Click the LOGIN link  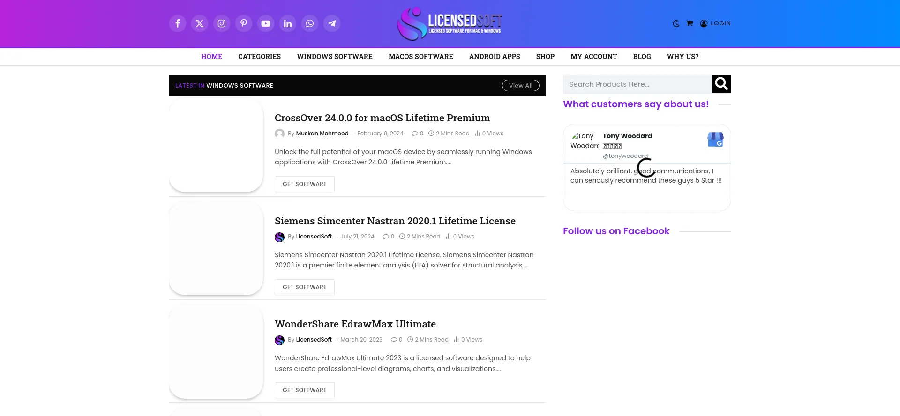click(x=715, y=23)
